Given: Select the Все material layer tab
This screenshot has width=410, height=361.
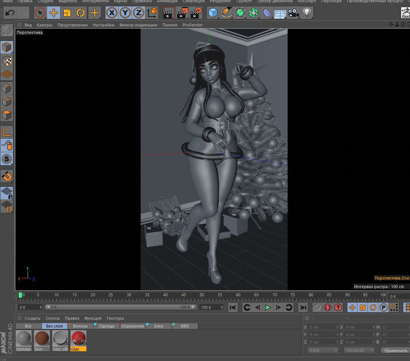Looking at the screenshot, I should [x=28, y=326].
